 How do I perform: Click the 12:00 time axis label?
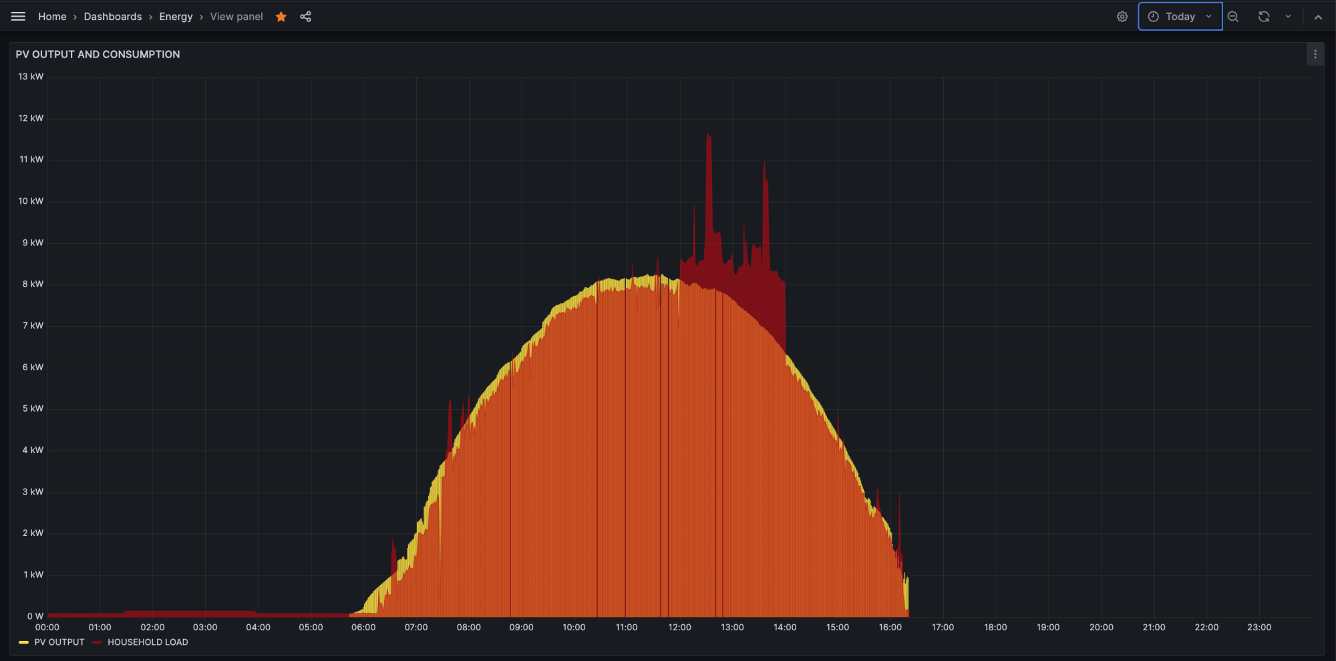pos(679,627)
